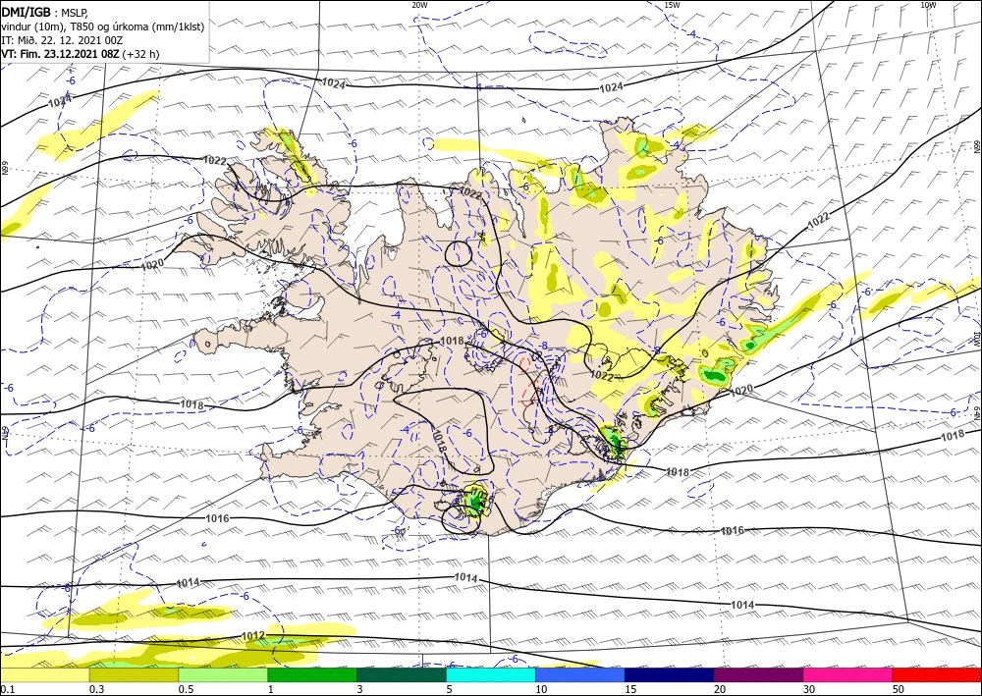Click the legend value "0.3"
Screen dimensions: 982x696
coord(96,689)
